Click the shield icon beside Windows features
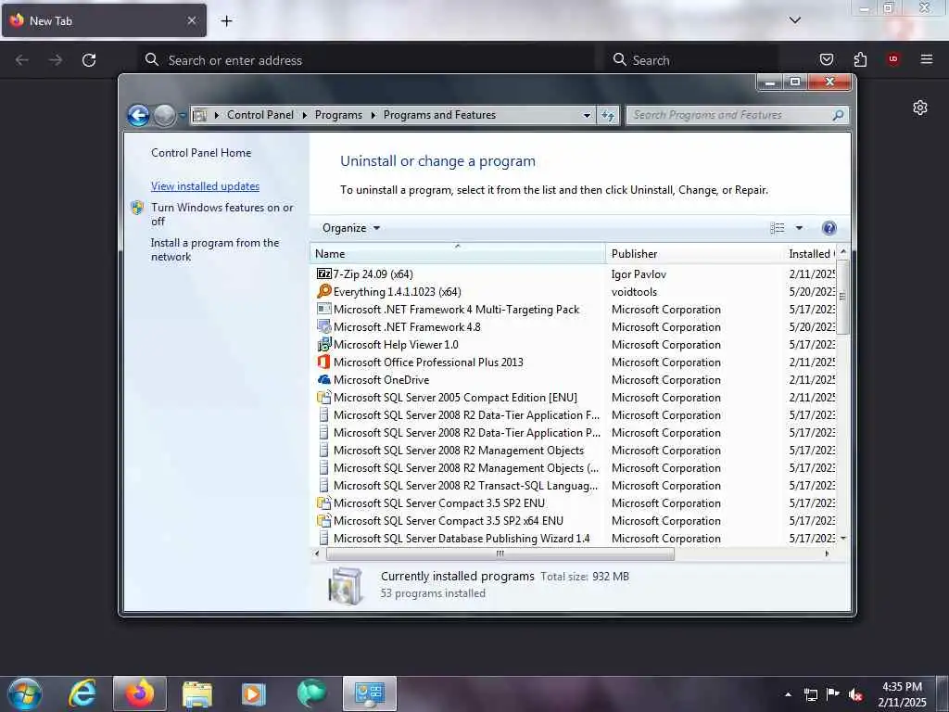Screen dimensions: 949x712 tap(137, 208)
